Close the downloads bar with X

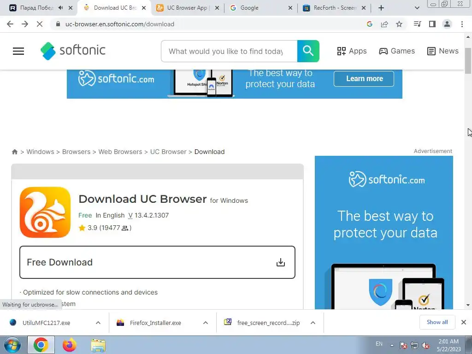[464, 322]
